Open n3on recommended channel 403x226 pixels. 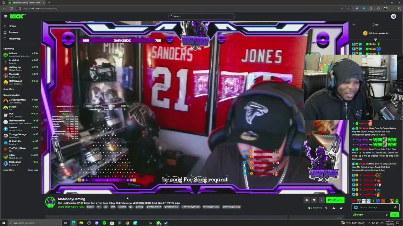point(20,156)
